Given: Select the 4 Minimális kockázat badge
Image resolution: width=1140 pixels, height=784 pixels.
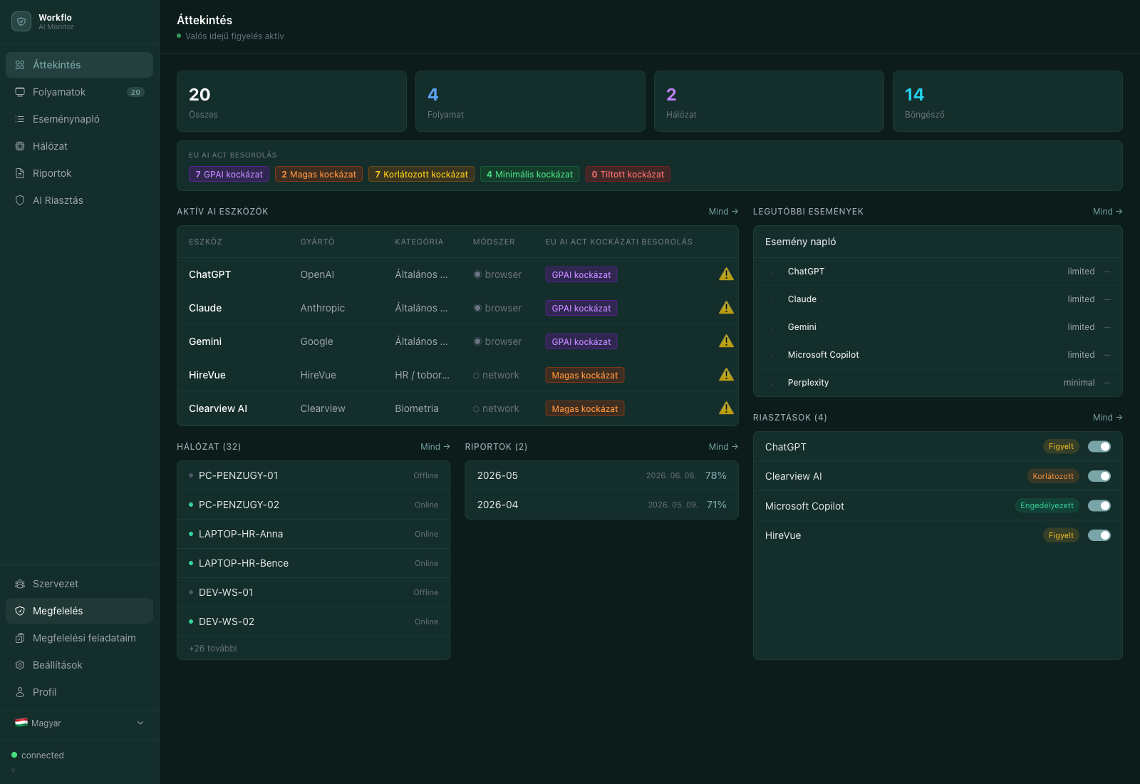Looking at the screenshot, I should 529,175.
